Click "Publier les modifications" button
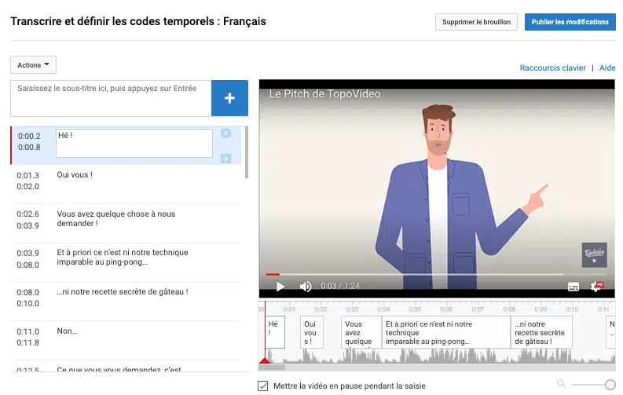The height and width of the screenshot is (395, 623). [x=570, y=22]
